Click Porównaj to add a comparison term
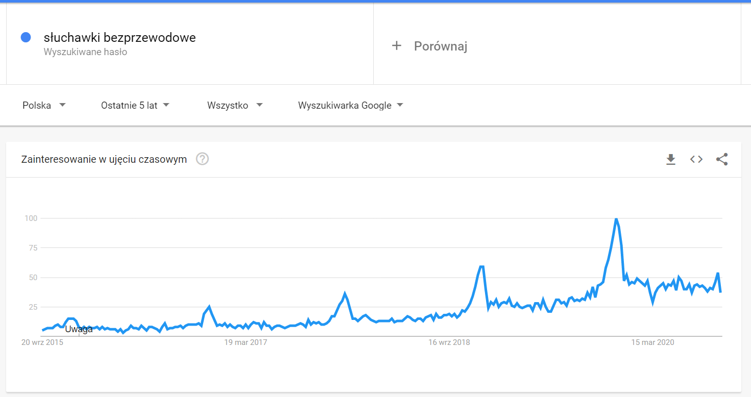The width and height of the screenshot is (751, 397). tap(440, 45)
